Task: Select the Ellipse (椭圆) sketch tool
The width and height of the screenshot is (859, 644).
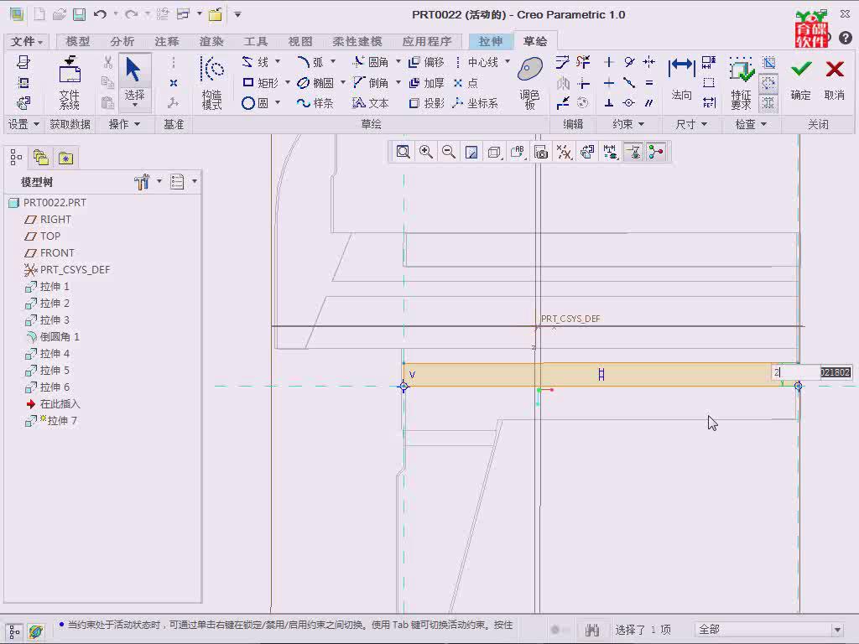Action: click(315, 83)
